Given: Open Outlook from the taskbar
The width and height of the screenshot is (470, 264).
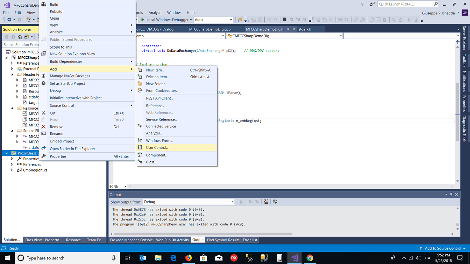Looking at the screenshot, I should (143, 258).
